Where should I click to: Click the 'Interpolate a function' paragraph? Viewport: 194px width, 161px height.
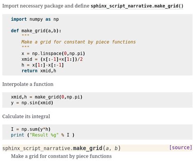(x=28, y=84)
